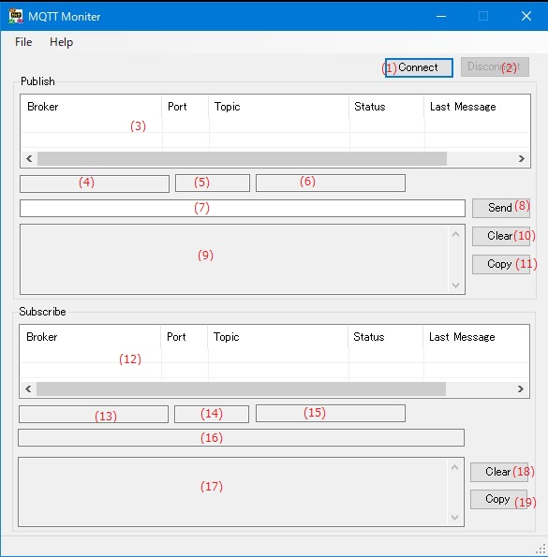This screenshot has height=557, width=548.
Task: Click the Subscribe topic field (15)
Action: point(331,413)
